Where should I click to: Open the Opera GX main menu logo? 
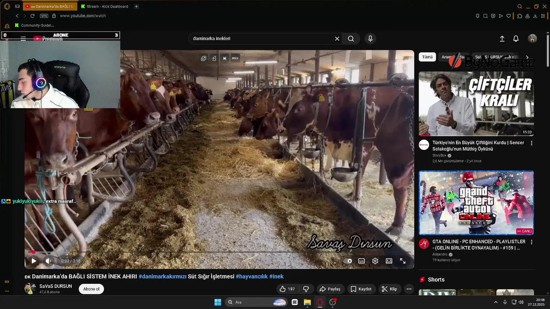click(7, 6)
